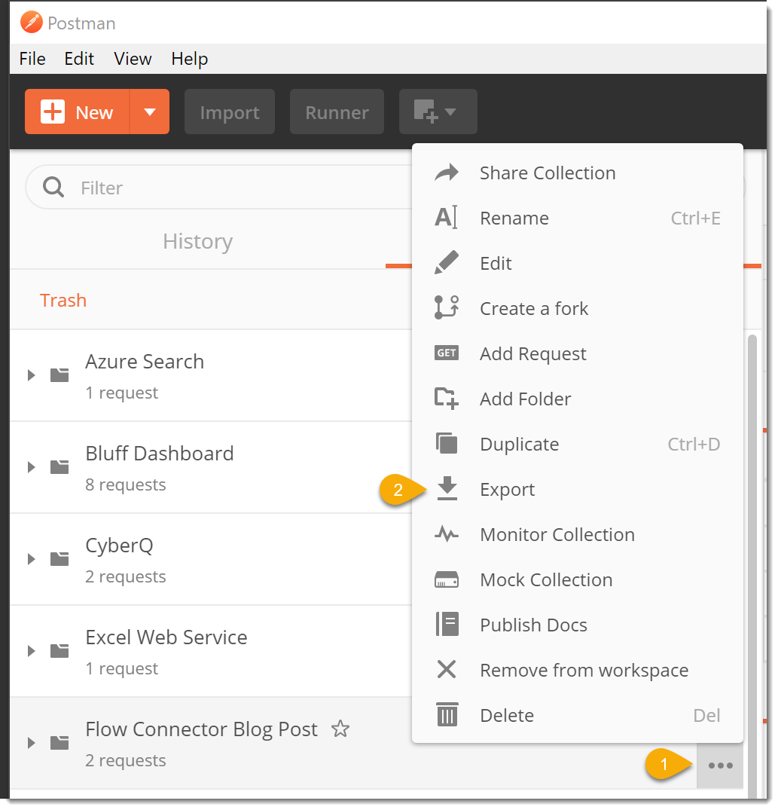Click the Excel Web Service folder icon

pyautogui.click(x=59, y=651)
